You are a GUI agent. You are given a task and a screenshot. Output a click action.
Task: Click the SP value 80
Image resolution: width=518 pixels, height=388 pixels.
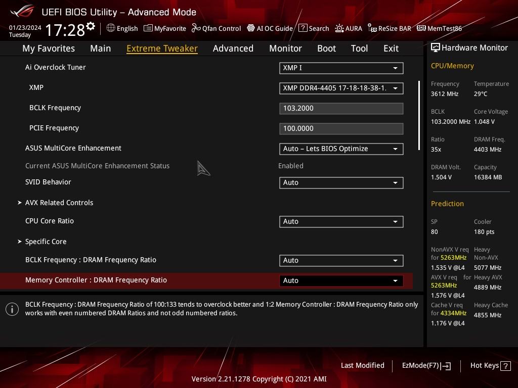click(x=435, y=232)
